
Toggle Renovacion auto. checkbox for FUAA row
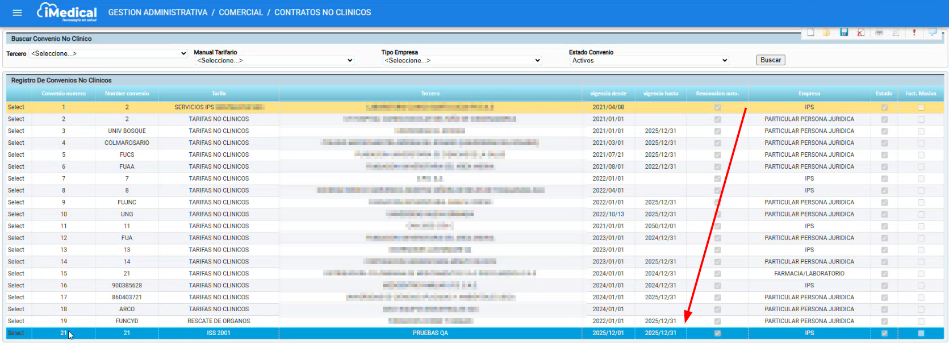[717, 167]
